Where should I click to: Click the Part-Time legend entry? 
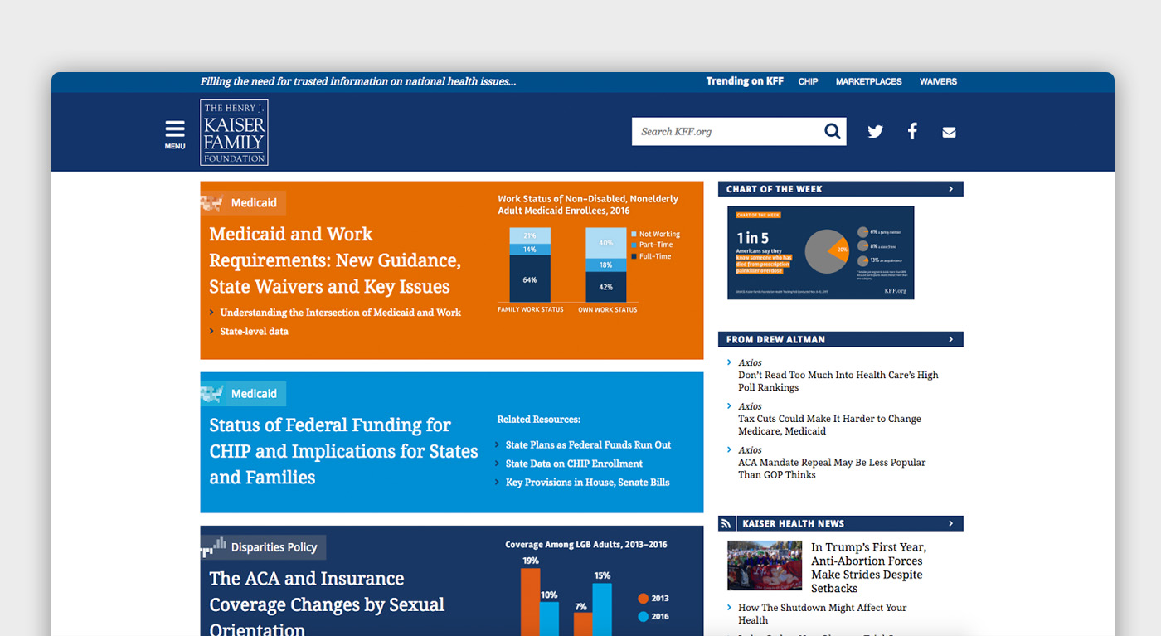pos(652,245)
